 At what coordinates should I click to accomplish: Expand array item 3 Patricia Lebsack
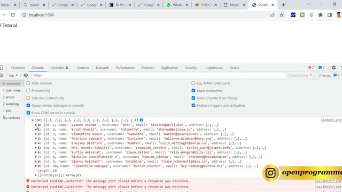pos(36,139)
